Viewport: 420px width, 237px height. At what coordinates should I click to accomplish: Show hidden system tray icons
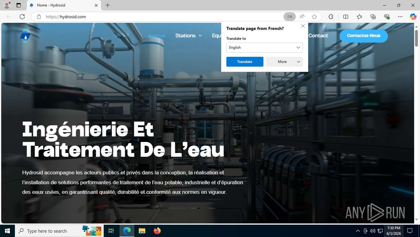[358, 231]
